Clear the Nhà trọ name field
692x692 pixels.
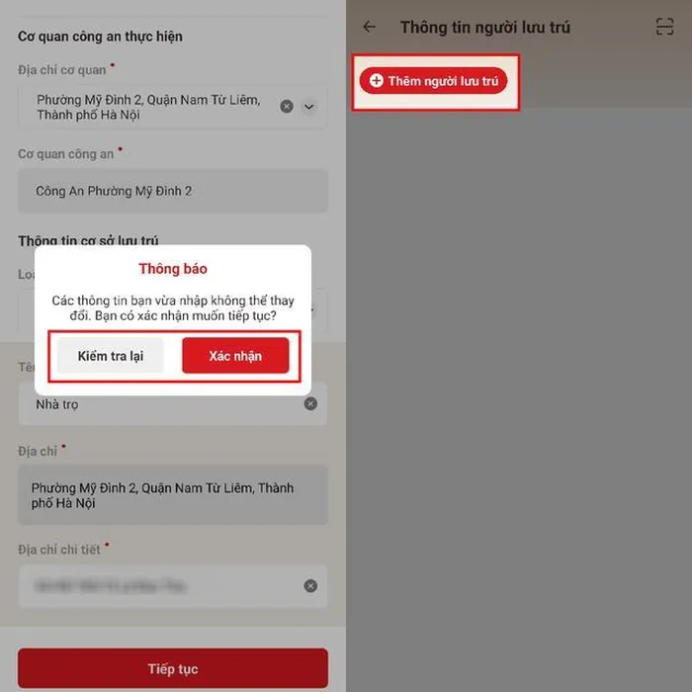pyautogui.click(x=310, y=403)
